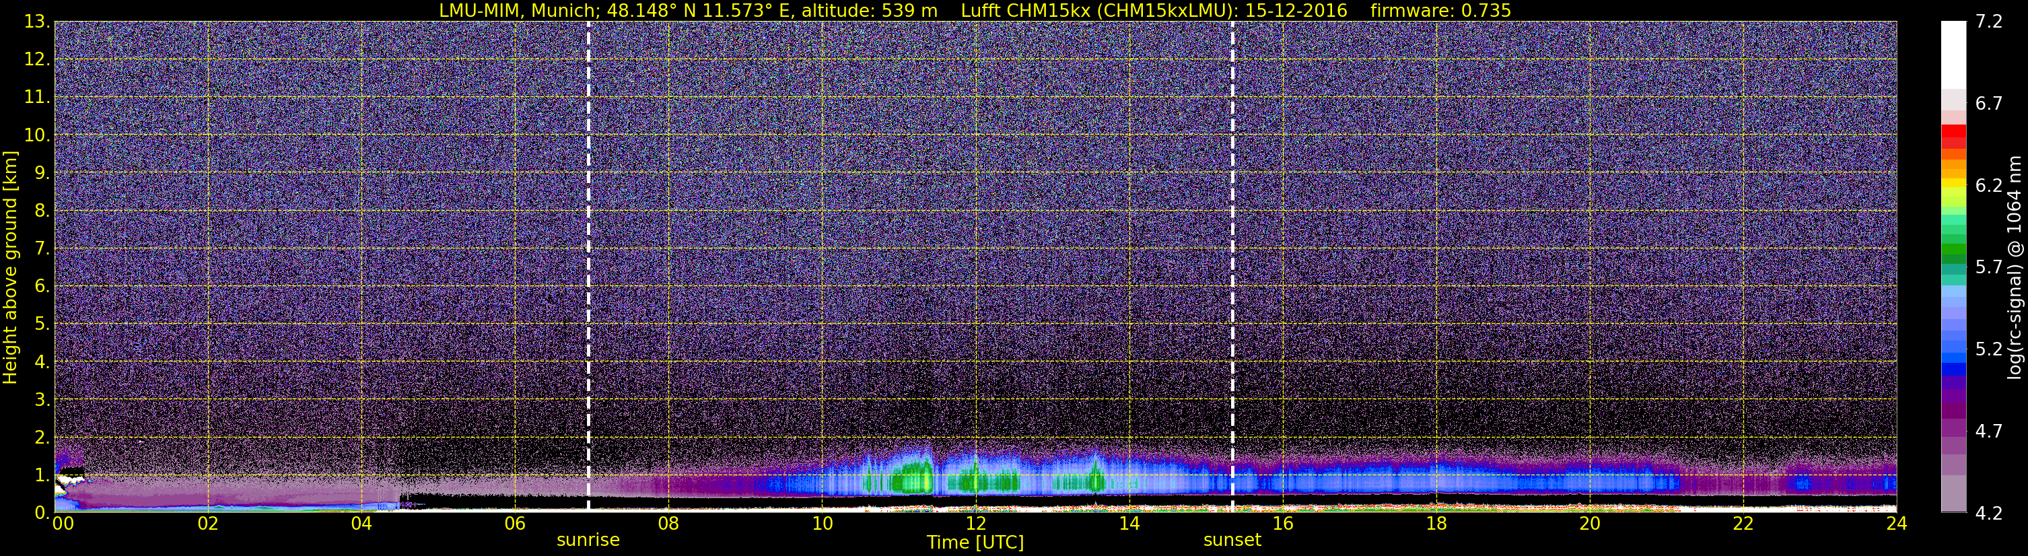Click x-axis tick label '18'
Image resolution: width=2028 pixels, height=556 pixels.
point(1436,524)
